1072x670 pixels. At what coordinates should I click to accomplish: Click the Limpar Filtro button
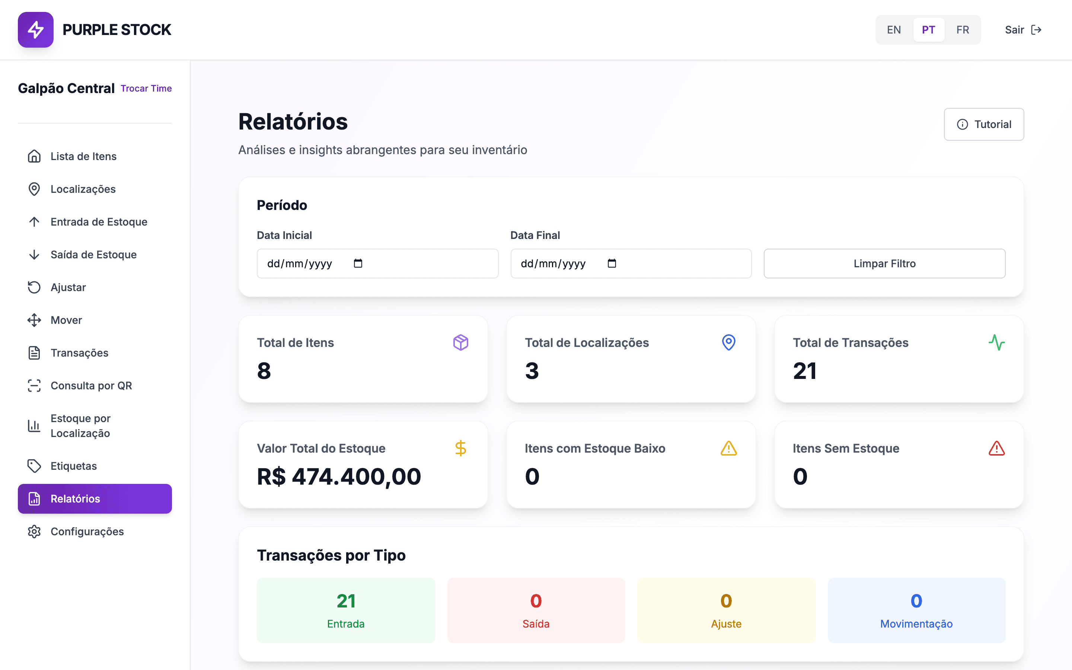point(884,264)
